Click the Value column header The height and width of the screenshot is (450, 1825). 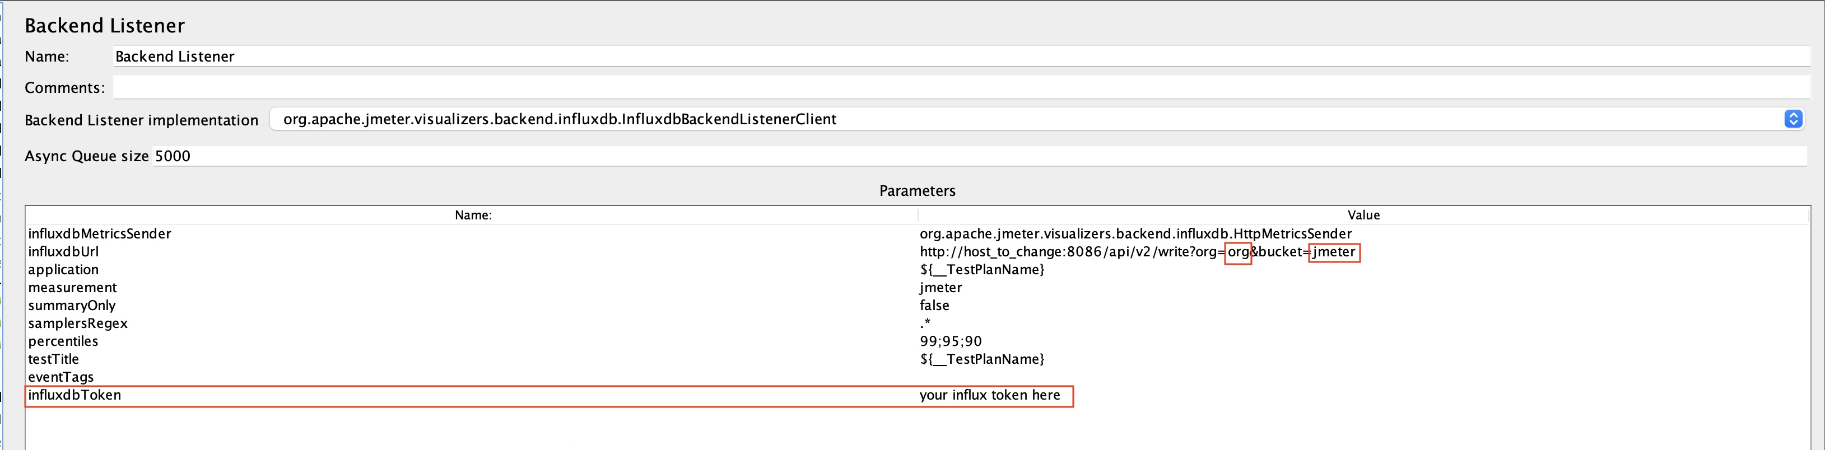(1363, 215)
